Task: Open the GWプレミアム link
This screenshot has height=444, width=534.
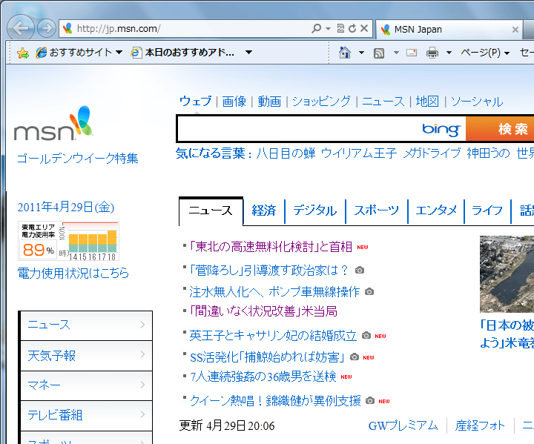Action: [x=403, y=425]
